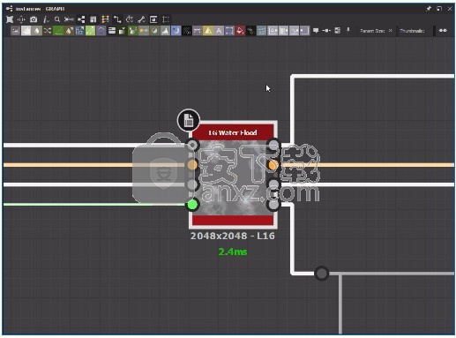This screenshot has height=338, width=456.
Task: Undock the Graph panel window
Action: [x=439, y=9]
